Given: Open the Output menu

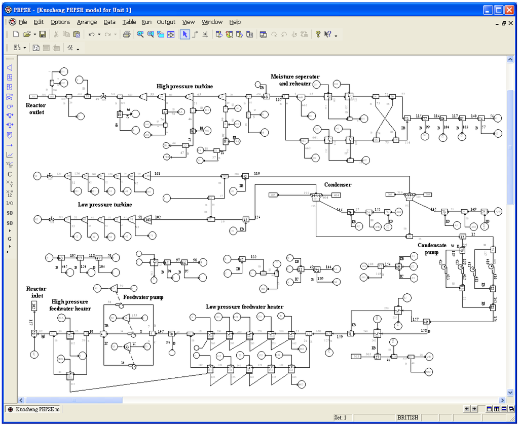Looking at the screenshot, I should pyautogui.click(x=166, y=22).
